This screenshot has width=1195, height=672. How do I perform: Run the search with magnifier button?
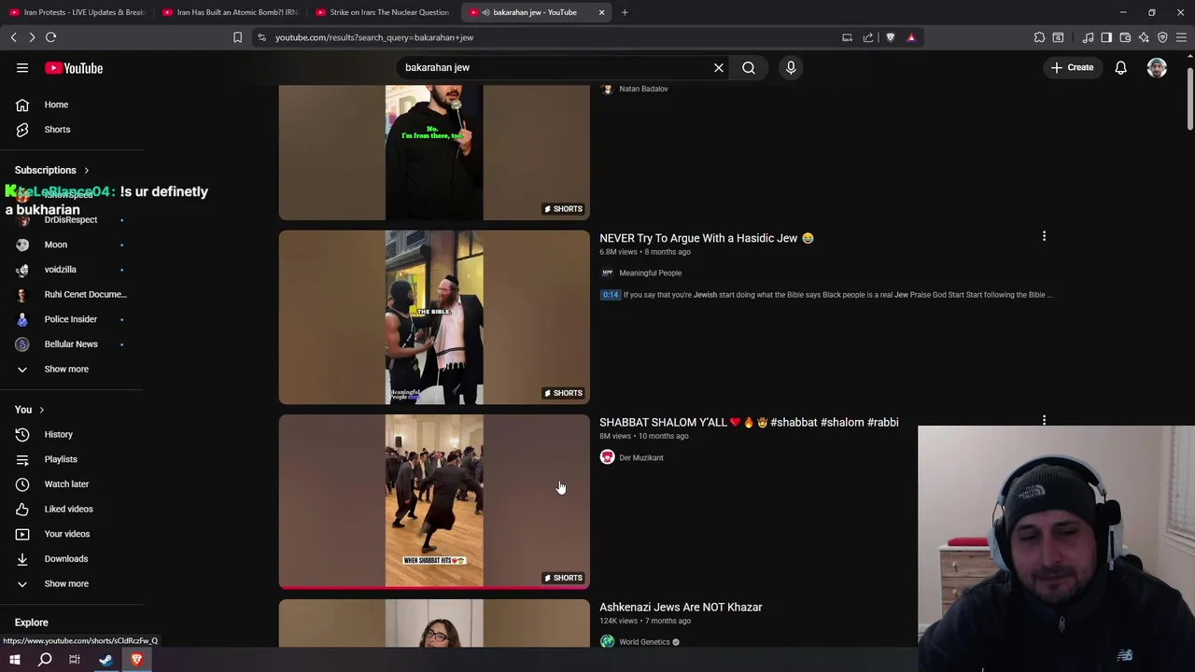click(749, 67)
